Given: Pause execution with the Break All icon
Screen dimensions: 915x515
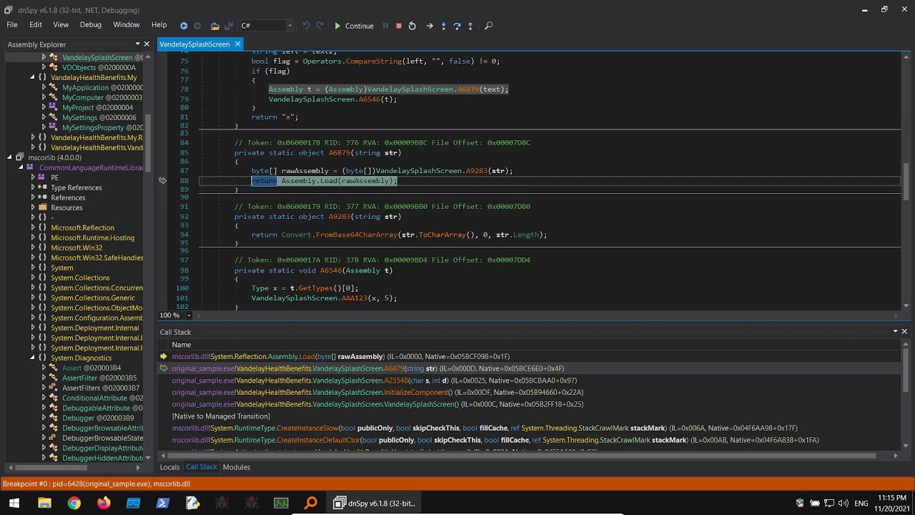Looking at the screenshot, I should (x=385, y=26).
